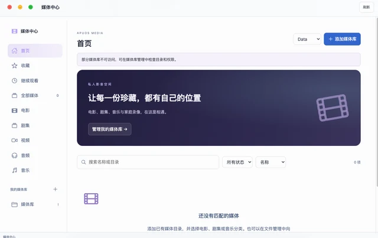Viewport: 378px width, 238px height.
Task: Click the vertical scrollbar at right edge
Action: coord(377,101)
